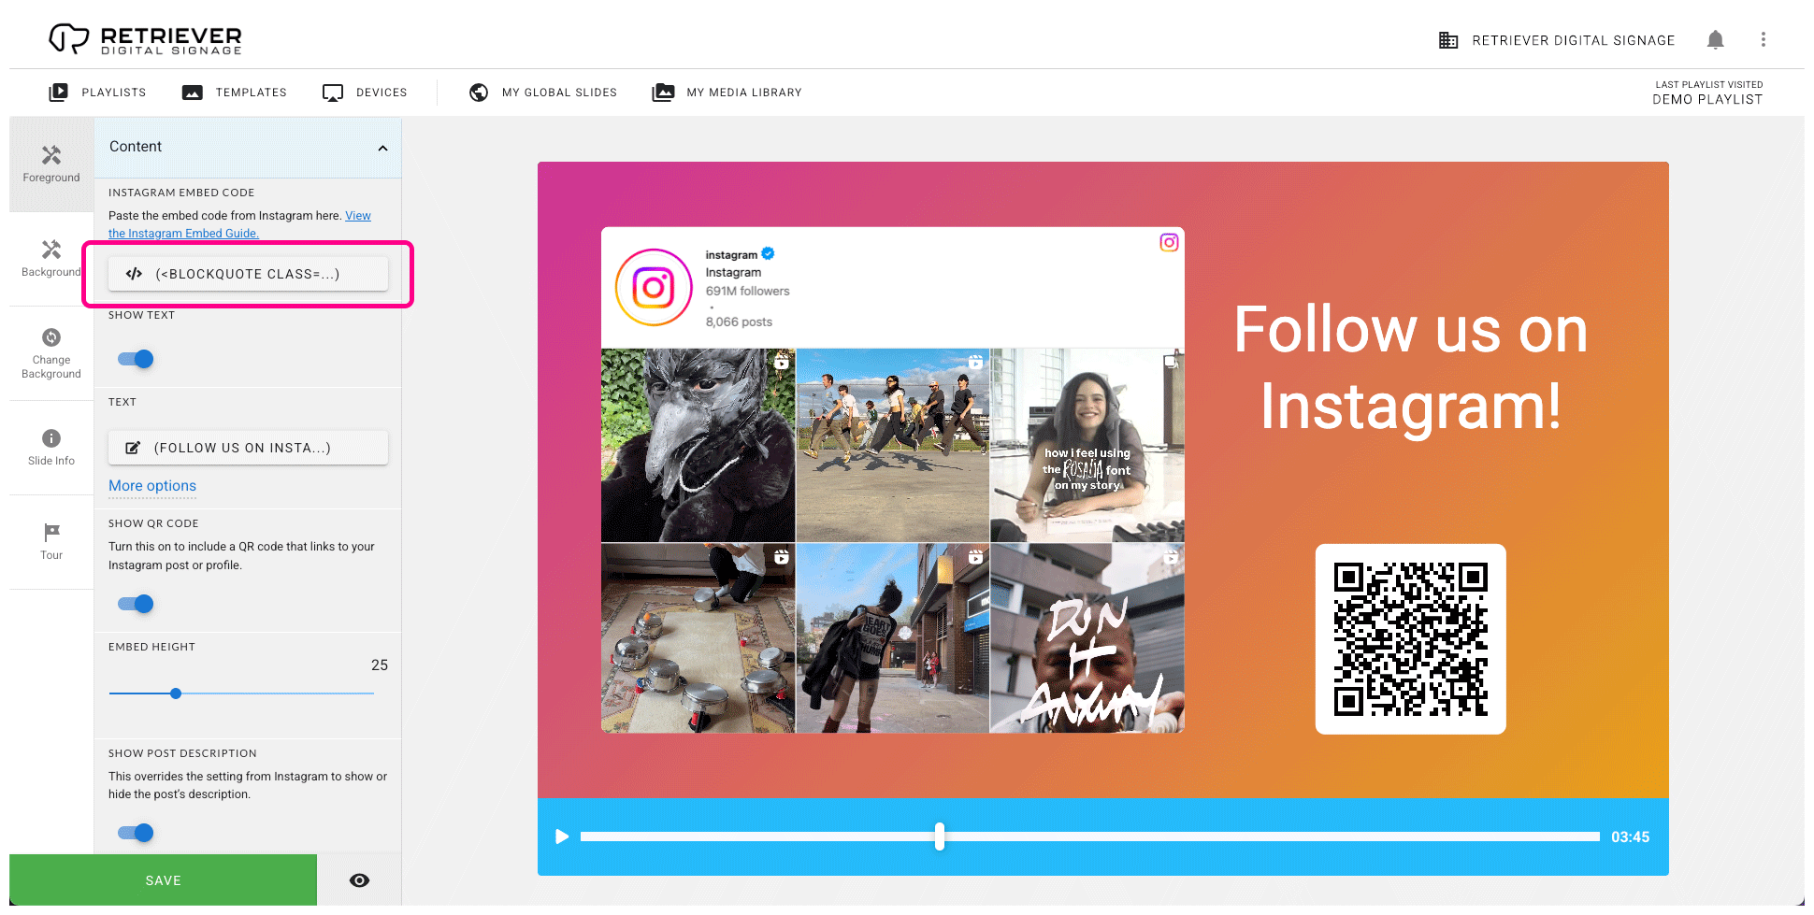This screenshot has width=1814, height=915.
Task: Click the preview timeline progress bar
Action: pyautogui.click(x=1090, y=836)
